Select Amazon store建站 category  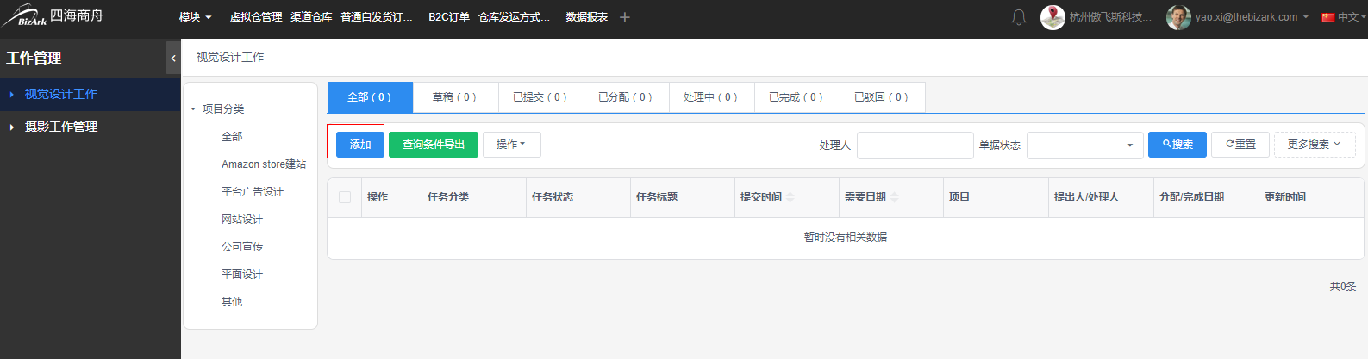pos(264,164)
